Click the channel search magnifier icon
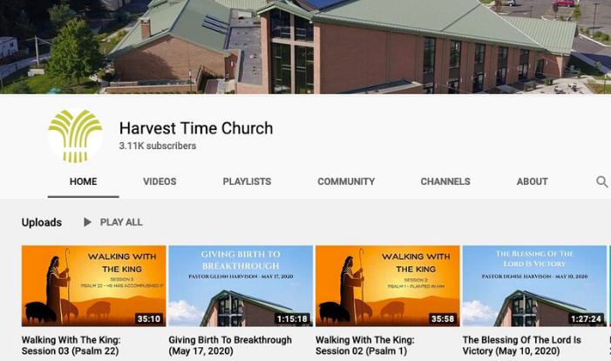Image resolution: width=611 pixels, height=361 pixels. click(602, 181)
